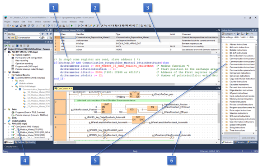Click the Save icon in the main toolbar
263x168 pixels.
tap(17, 26)
